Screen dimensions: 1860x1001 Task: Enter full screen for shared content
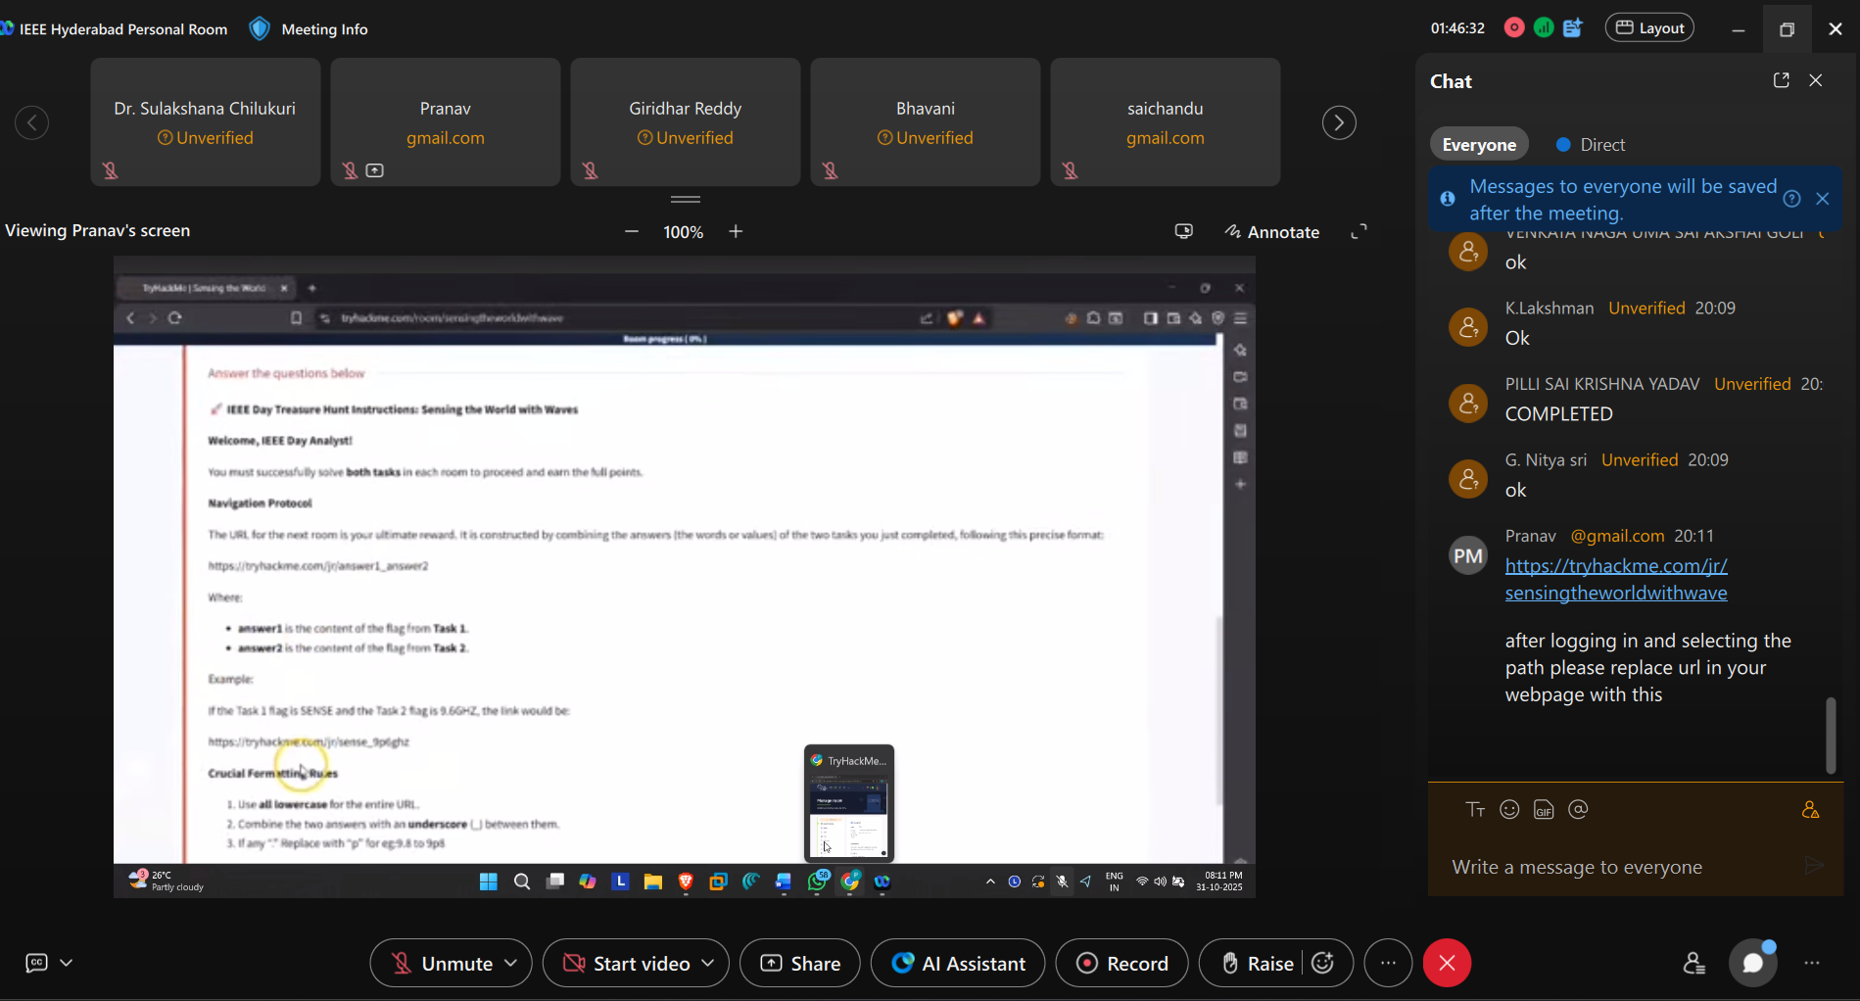click(x=1359, y=231)
